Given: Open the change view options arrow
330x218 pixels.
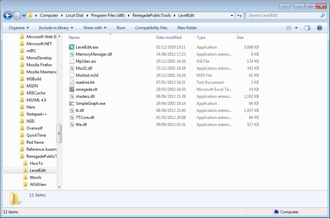Looking at the screenshot, I should click(296, 28).
